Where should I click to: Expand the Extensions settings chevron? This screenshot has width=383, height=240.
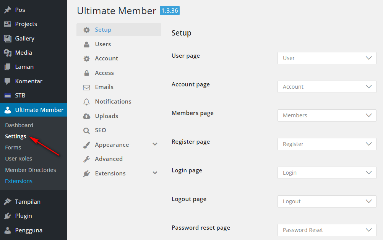[155, 173]
